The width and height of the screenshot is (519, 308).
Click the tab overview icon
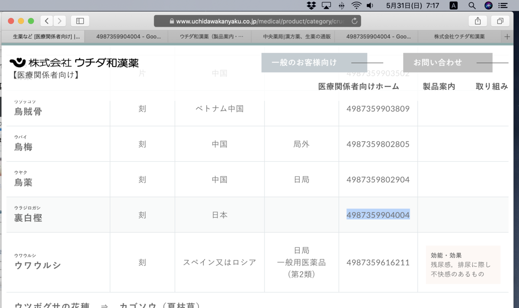click(500, 20)
